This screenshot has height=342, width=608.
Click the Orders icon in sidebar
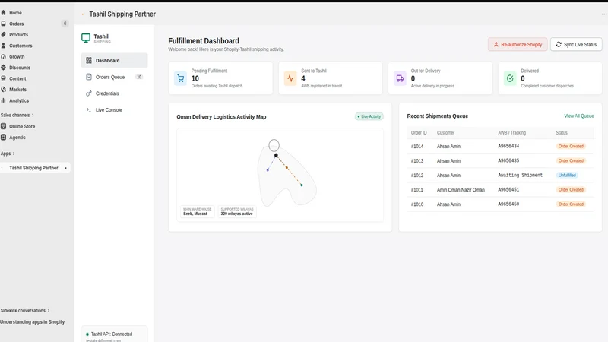tap(4, 24)
